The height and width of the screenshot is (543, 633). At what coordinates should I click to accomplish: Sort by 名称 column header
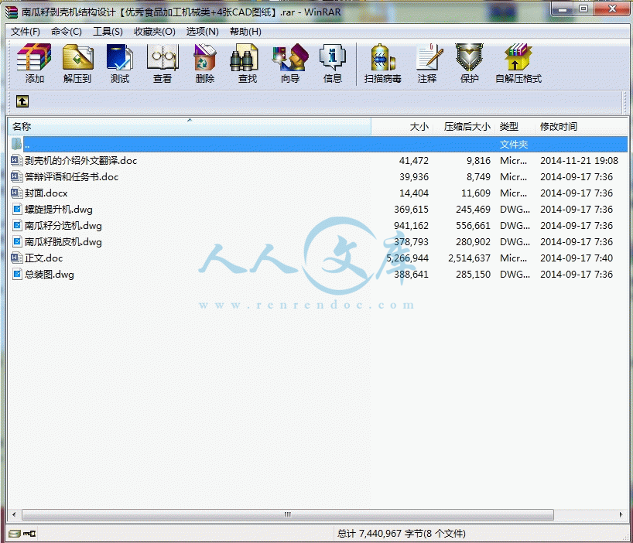point(189,127)
